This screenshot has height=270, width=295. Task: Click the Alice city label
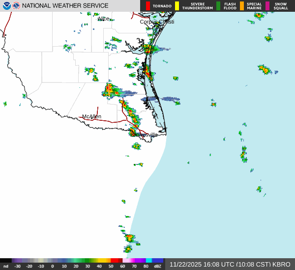(x=103, y=19)
